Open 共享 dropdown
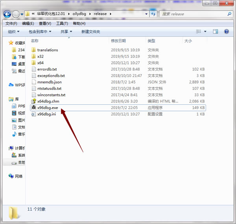The image size is (236, 224). click(x=66, y=32)
